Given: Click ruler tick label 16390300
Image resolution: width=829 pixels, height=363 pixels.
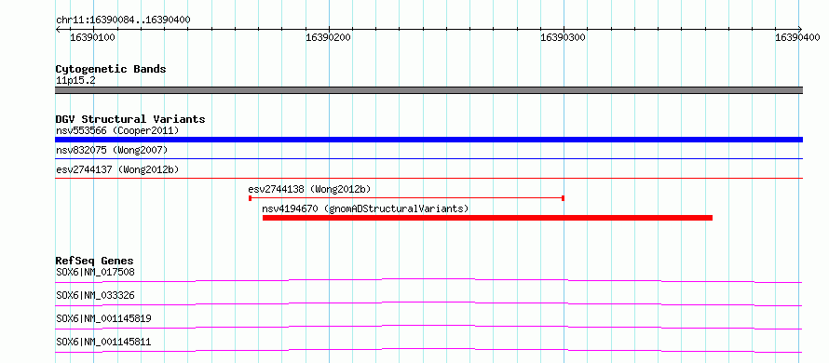Looking at the screenshot, I should point(563,37).
